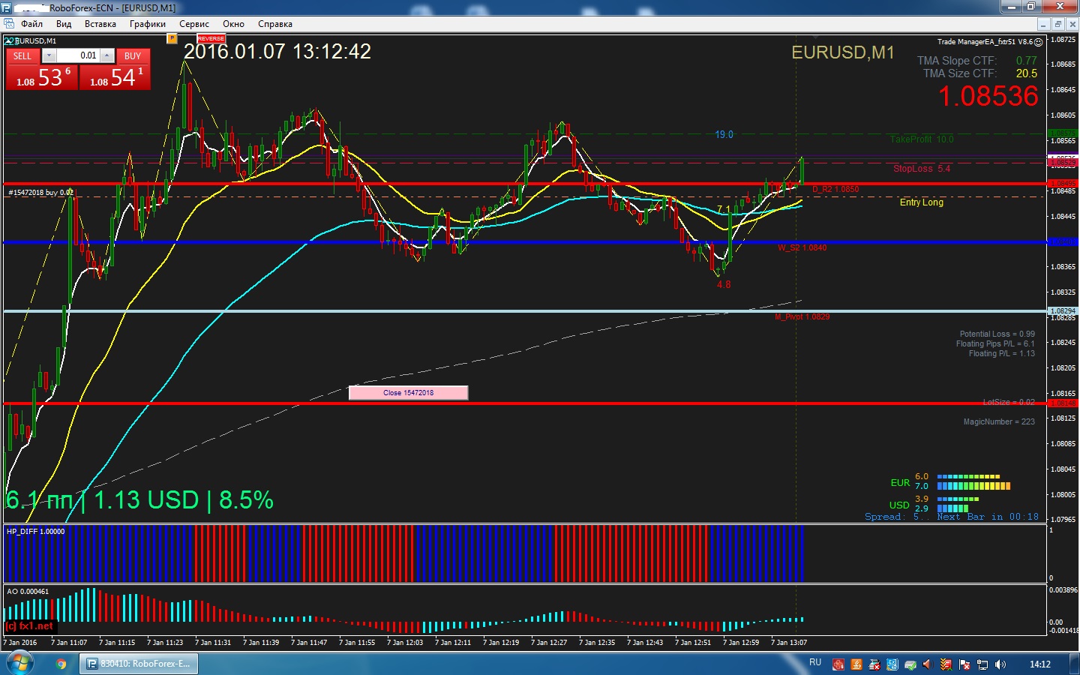Click the printer with green check tray icon
The width and height of the screenshot is (1080, 675).
click(x=910, y=664)
